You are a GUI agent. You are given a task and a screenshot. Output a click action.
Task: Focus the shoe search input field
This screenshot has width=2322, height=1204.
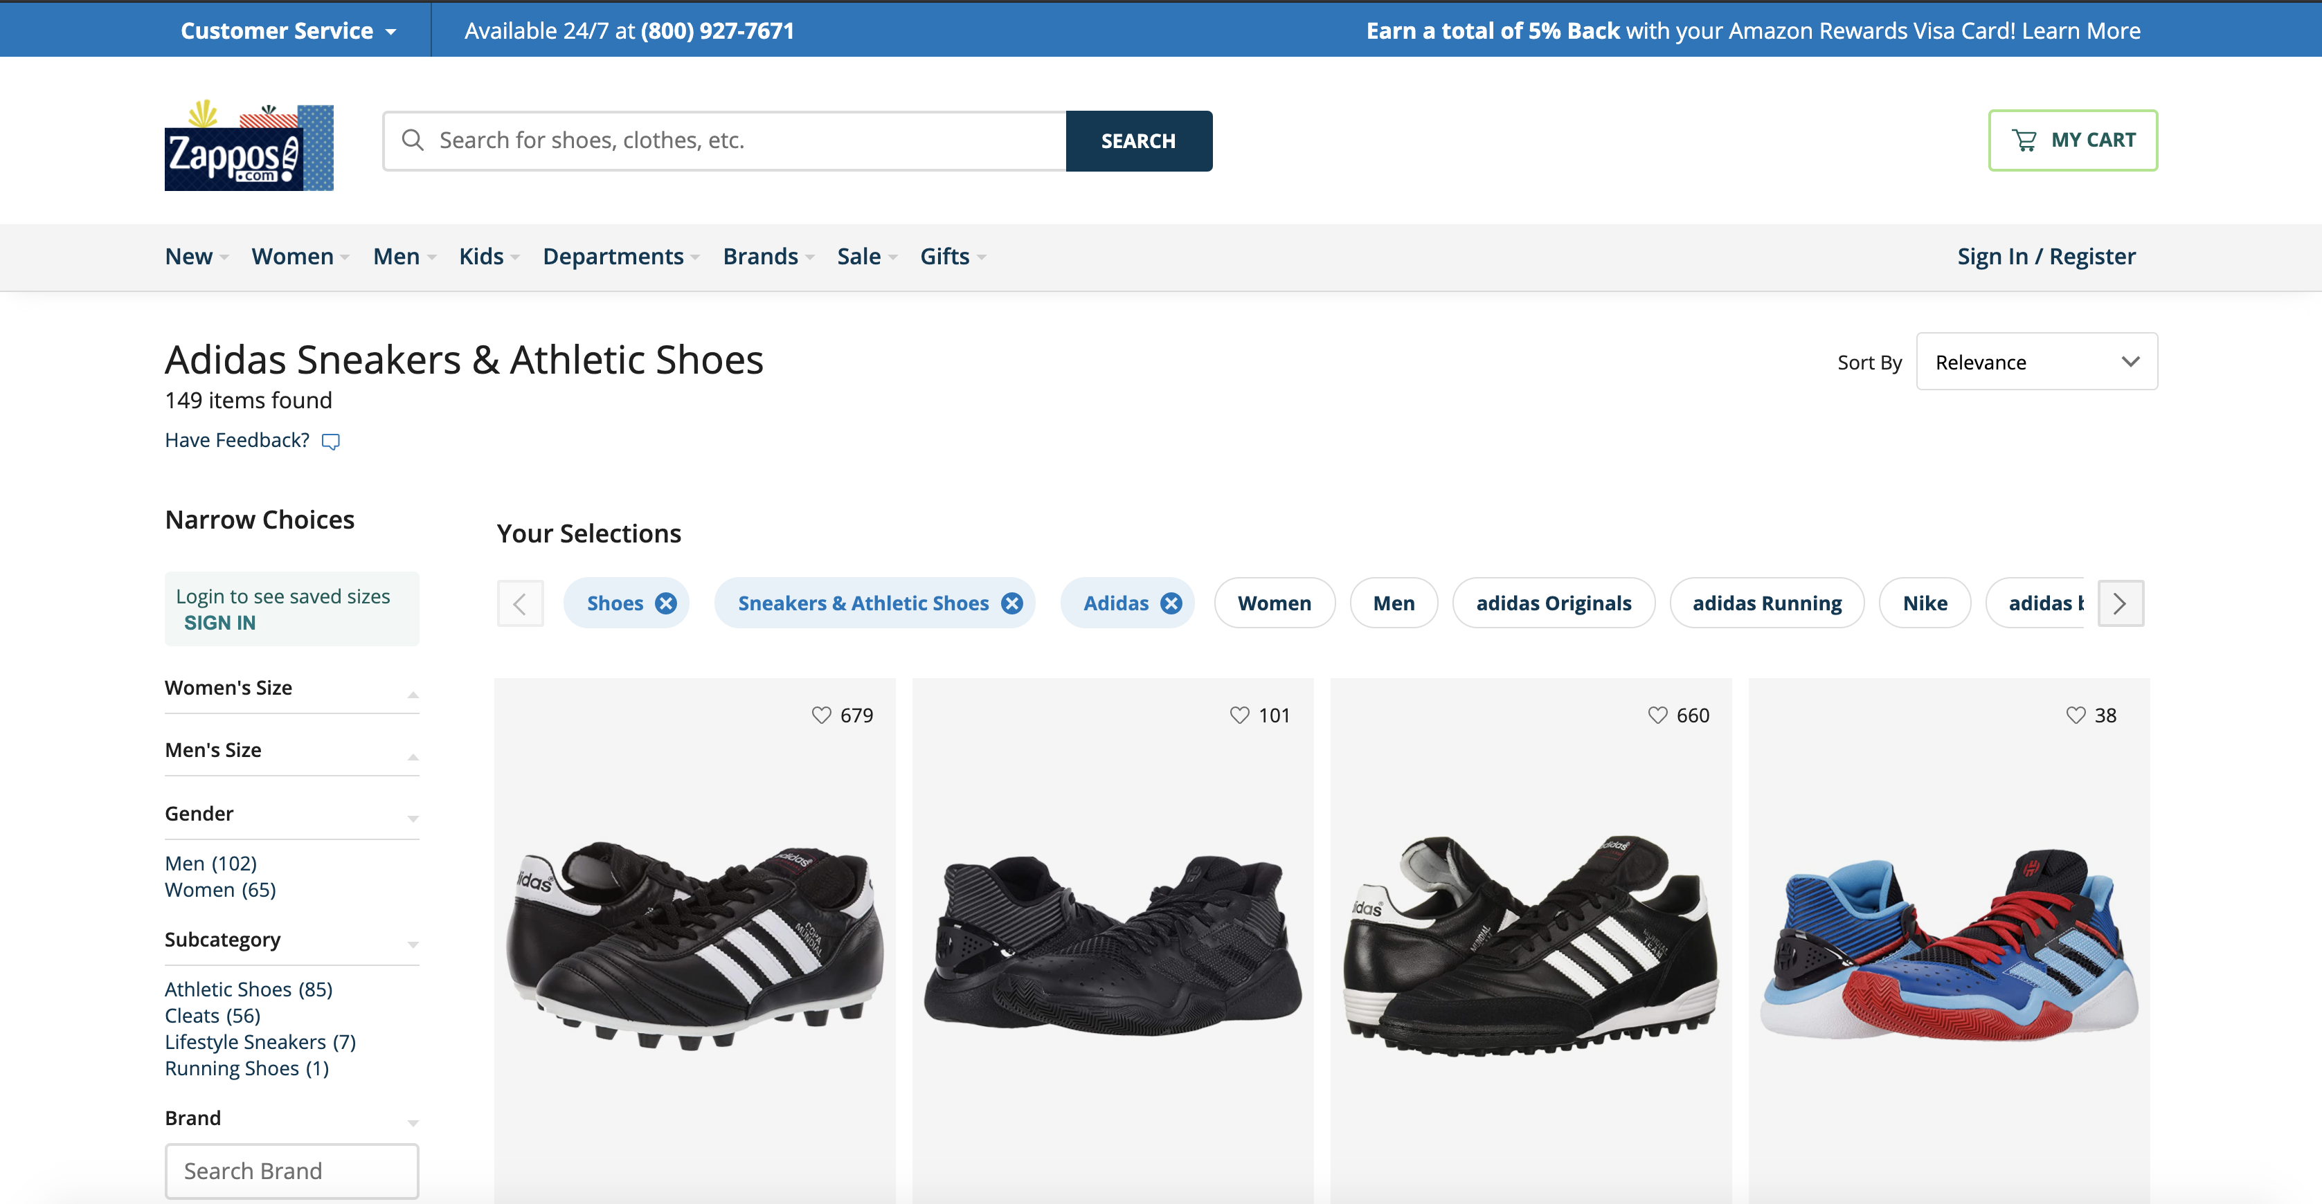pyautogui.click(x=725, y=140)
